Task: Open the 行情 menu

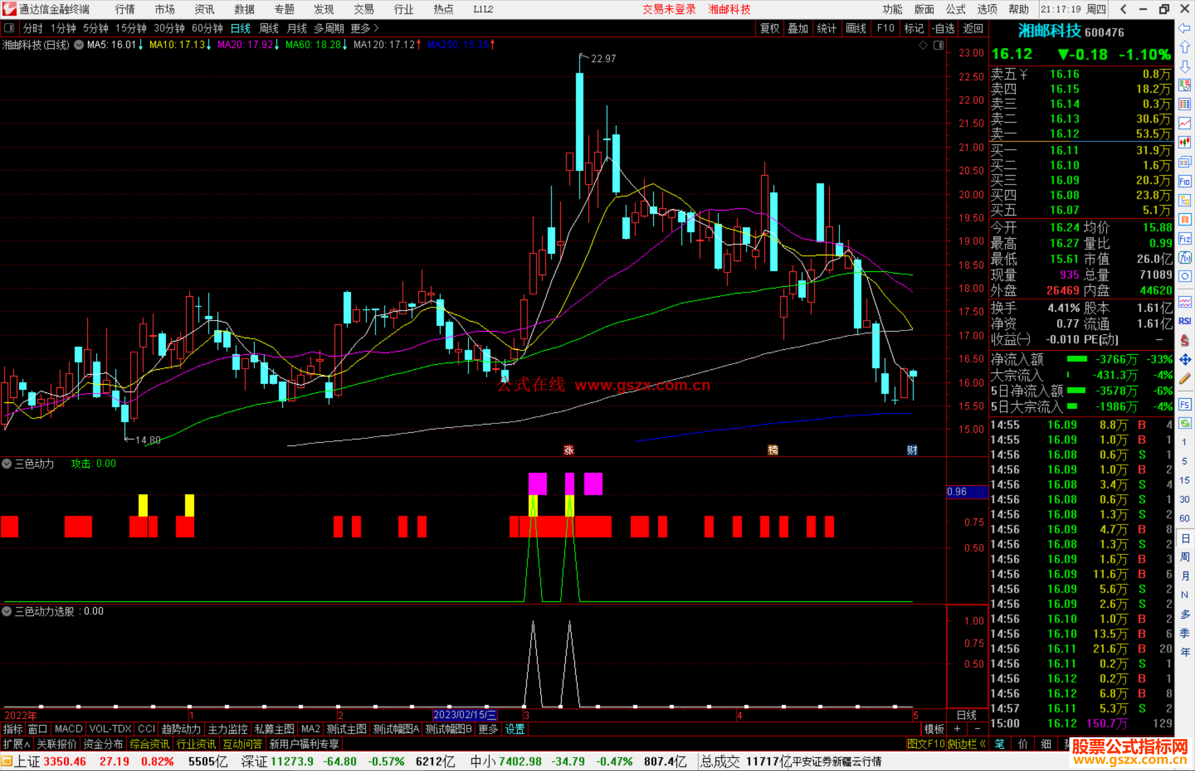Action: point(125,9)
